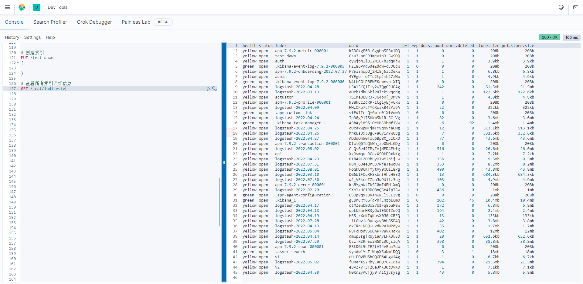Viewport: 583px width, 284px height.
Task: Select index name api in output
Action: [x=278, y=154]
